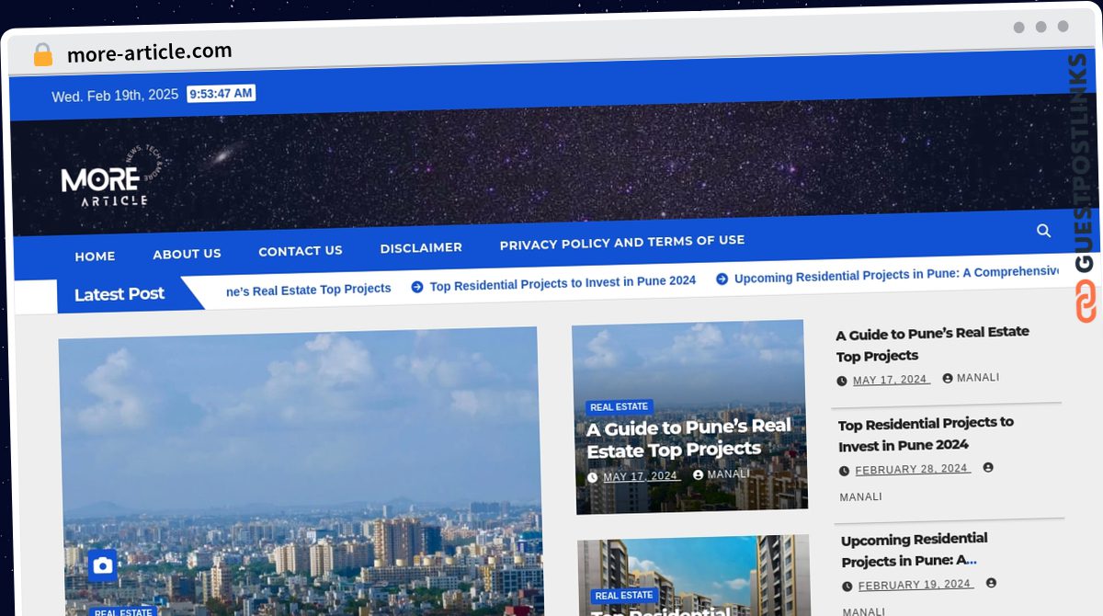Click the large Pune skyline featured image

[301, 472]
